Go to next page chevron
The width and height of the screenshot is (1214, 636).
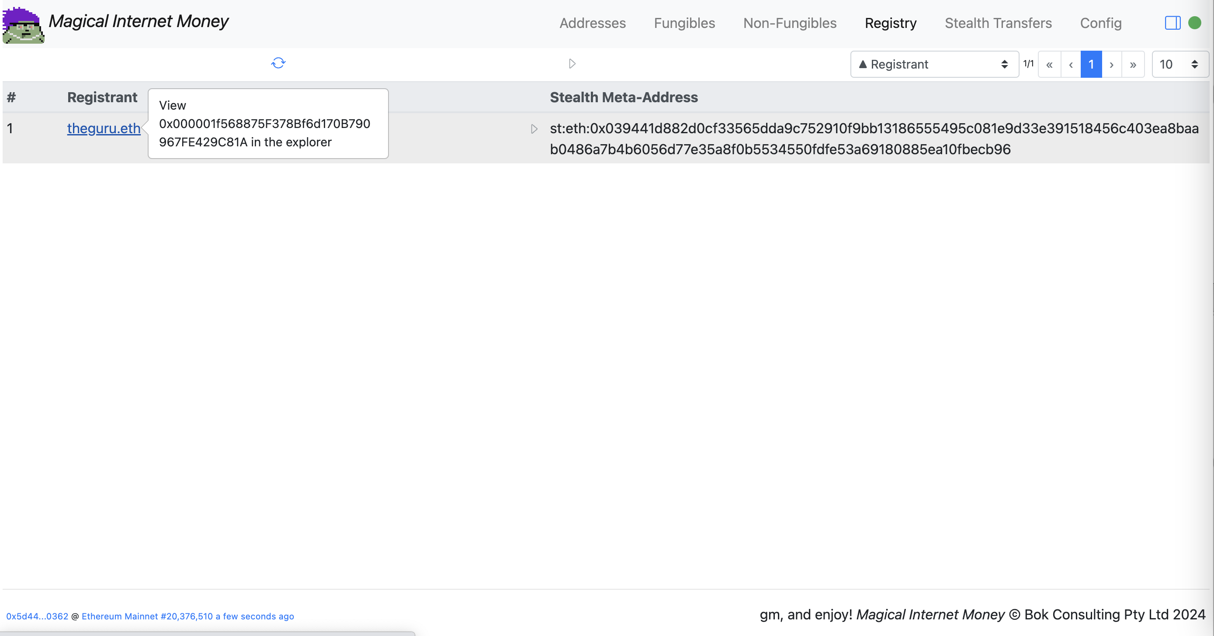[x=1111, y=65]
